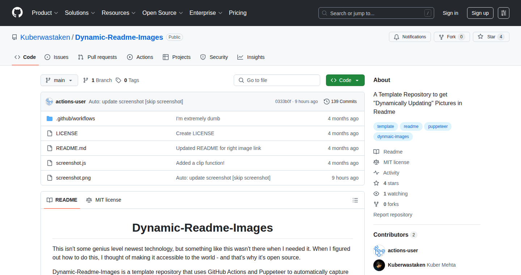Open the green Code dropdown

point(345,80)
